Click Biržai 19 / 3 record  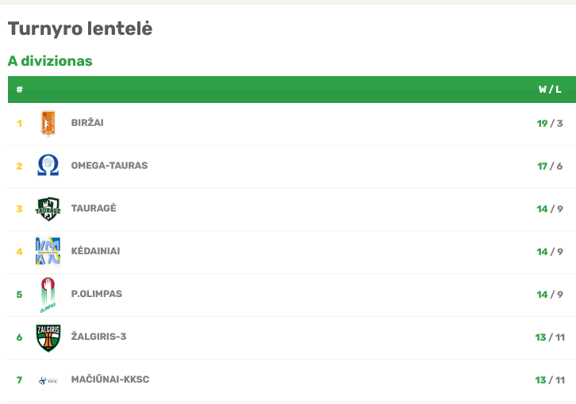550,124
